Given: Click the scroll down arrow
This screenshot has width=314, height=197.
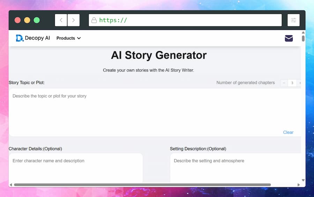Looking at the screenshot, I should click(x=303, y=180).
